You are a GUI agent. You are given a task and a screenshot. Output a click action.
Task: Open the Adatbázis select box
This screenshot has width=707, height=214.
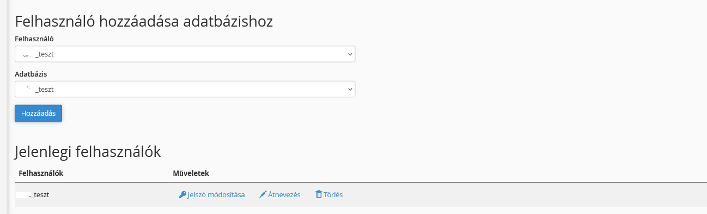click(185, 89)
